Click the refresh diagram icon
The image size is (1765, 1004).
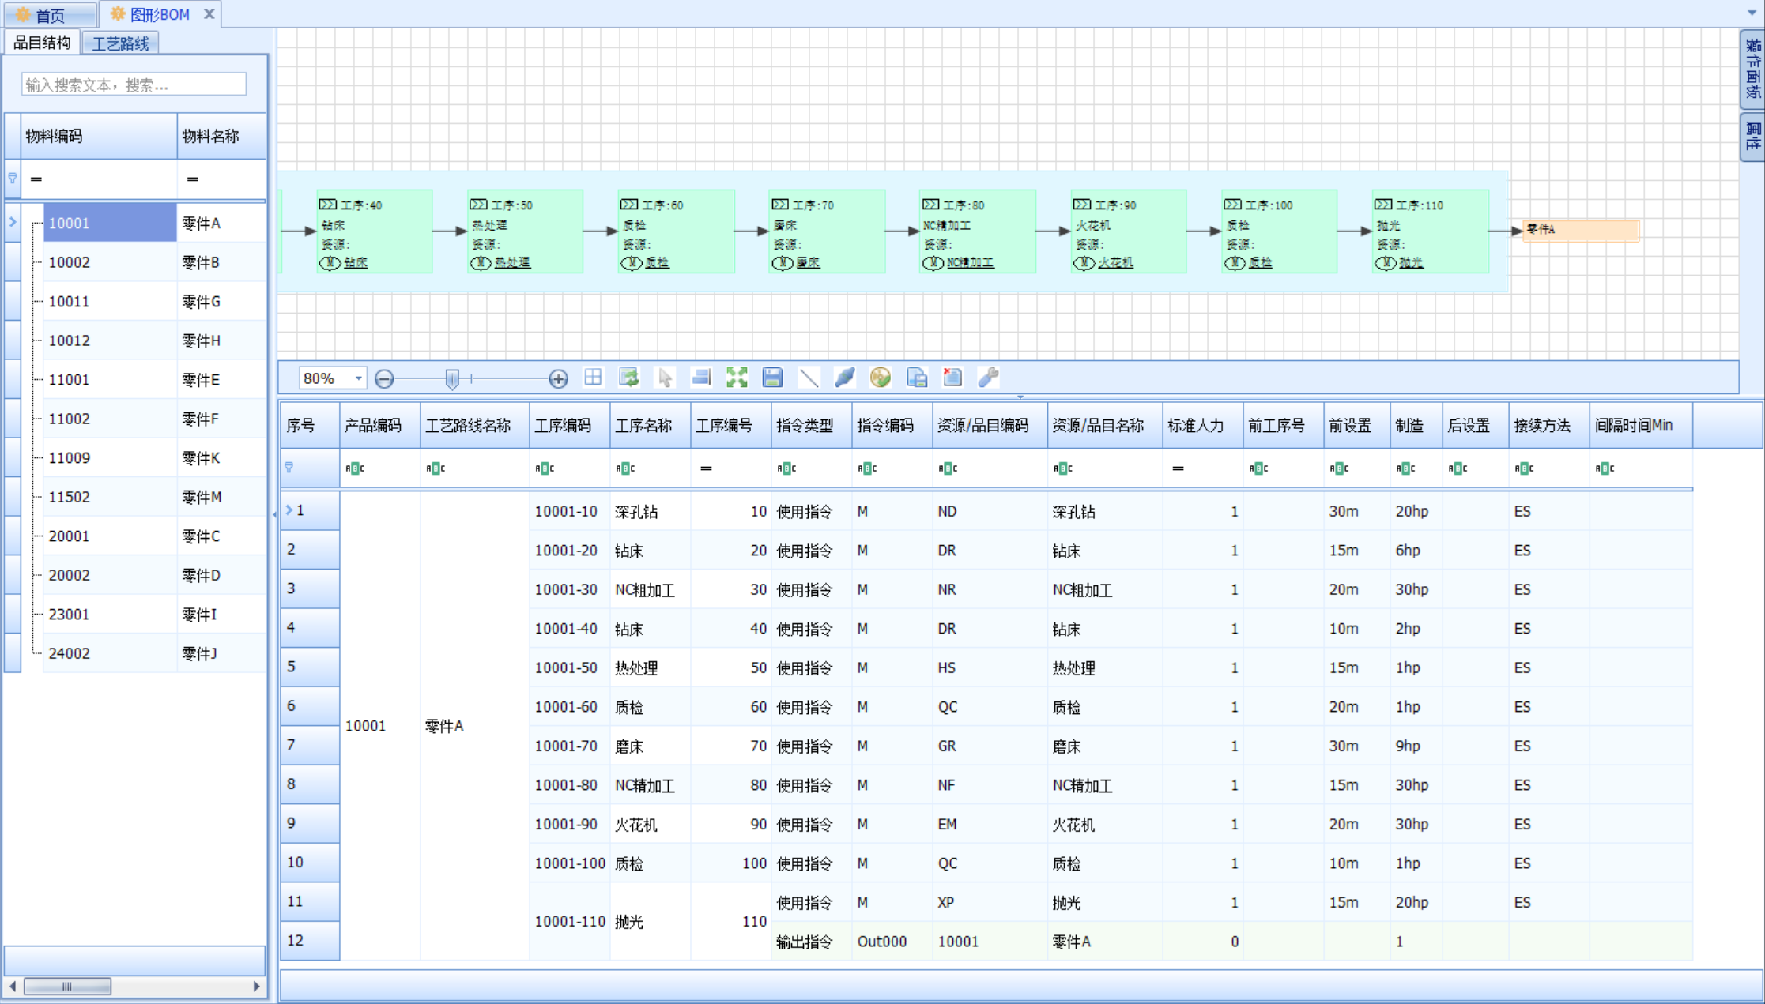tap(629, 378)
